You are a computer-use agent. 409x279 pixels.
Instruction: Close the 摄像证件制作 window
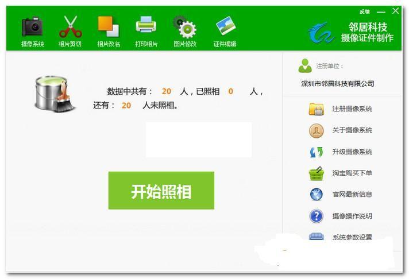pyautogui.click(x=396, y=11)
